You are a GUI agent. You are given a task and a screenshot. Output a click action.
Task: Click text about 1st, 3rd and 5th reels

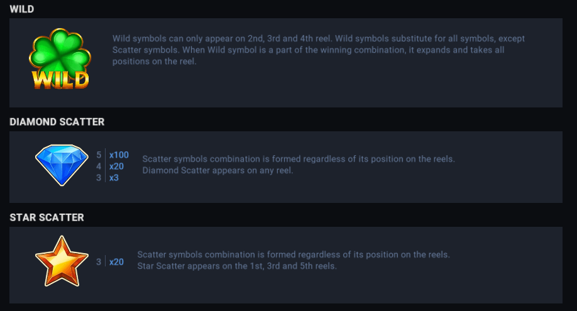(x=237, y=266)
